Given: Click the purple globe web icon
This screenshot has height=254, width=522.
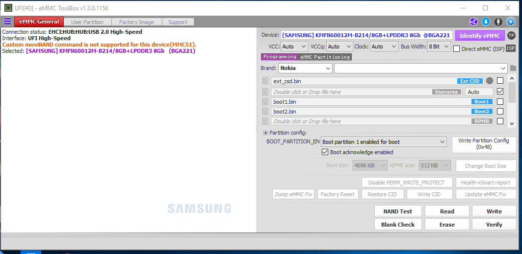Looking at the screenshot, I should coord(473,22).
